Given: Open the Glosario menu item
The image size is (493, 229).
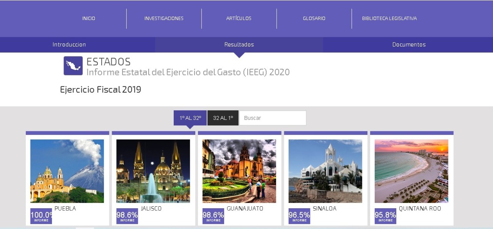Looking at the screenshot, I should click(314, 18).
